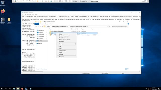This screenshot has width=161, height=90.
Task: Switch to VMware Home tab
Action: click(75, 1)
